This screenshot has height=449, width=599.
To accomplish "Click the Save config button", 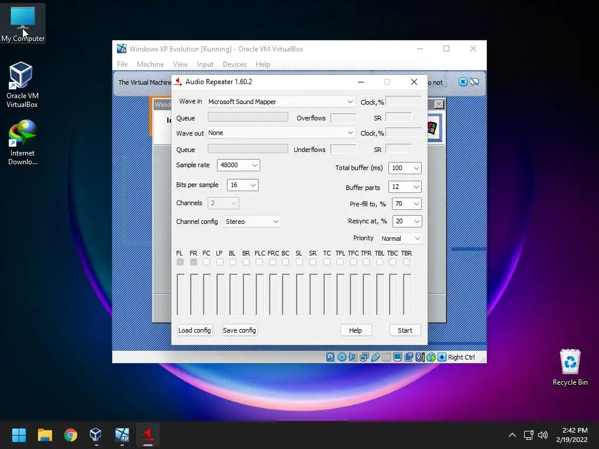I will coord(239,330).
